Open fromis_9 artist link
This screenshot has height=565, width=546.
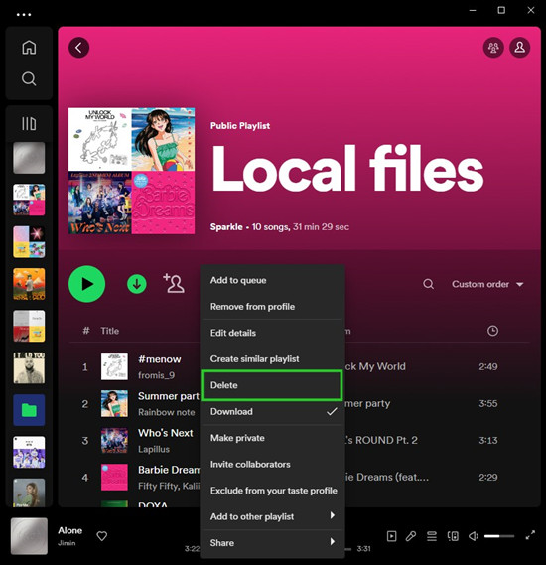click(x=156, y=375)
